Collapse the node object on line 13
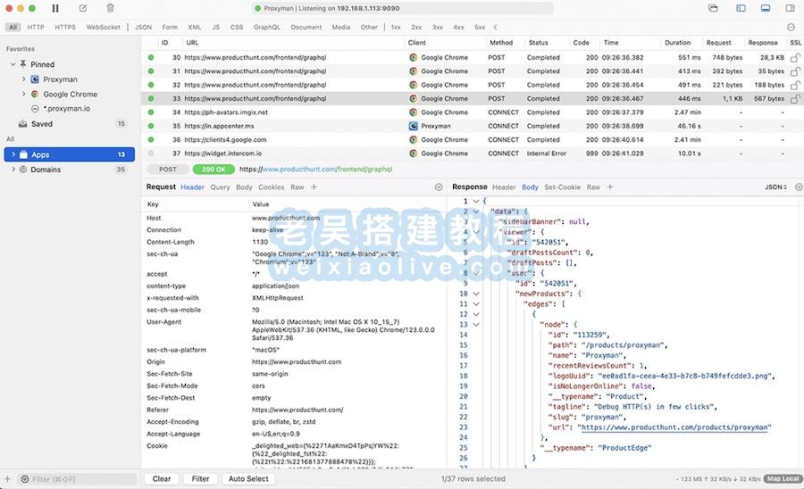 [x=476, y=325]
